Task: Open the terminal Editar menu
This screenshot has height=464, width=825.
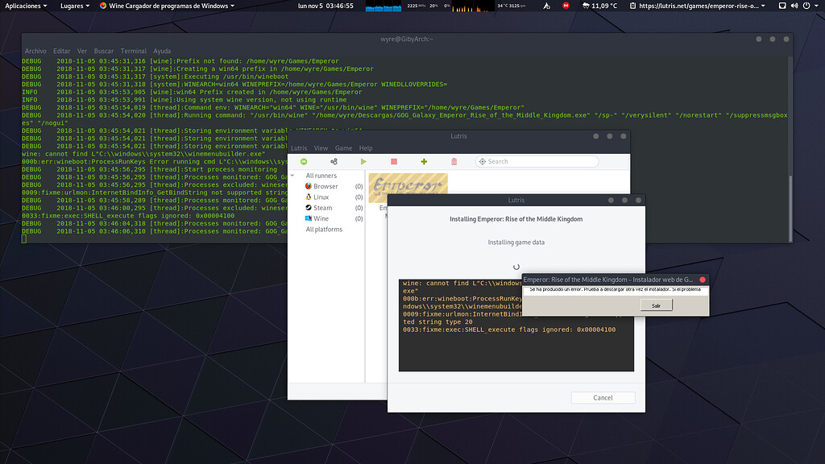Action: pyautogui.click(x=61, y=51)
